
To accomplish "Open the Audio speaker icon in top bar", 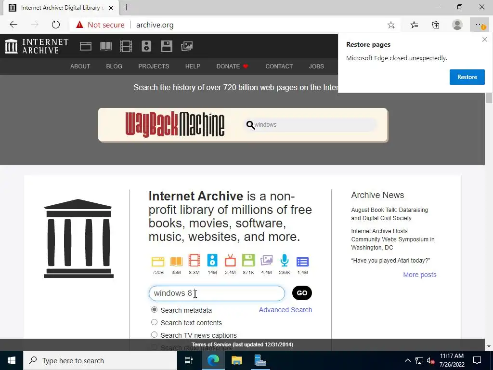I will [x=146, y=46].
